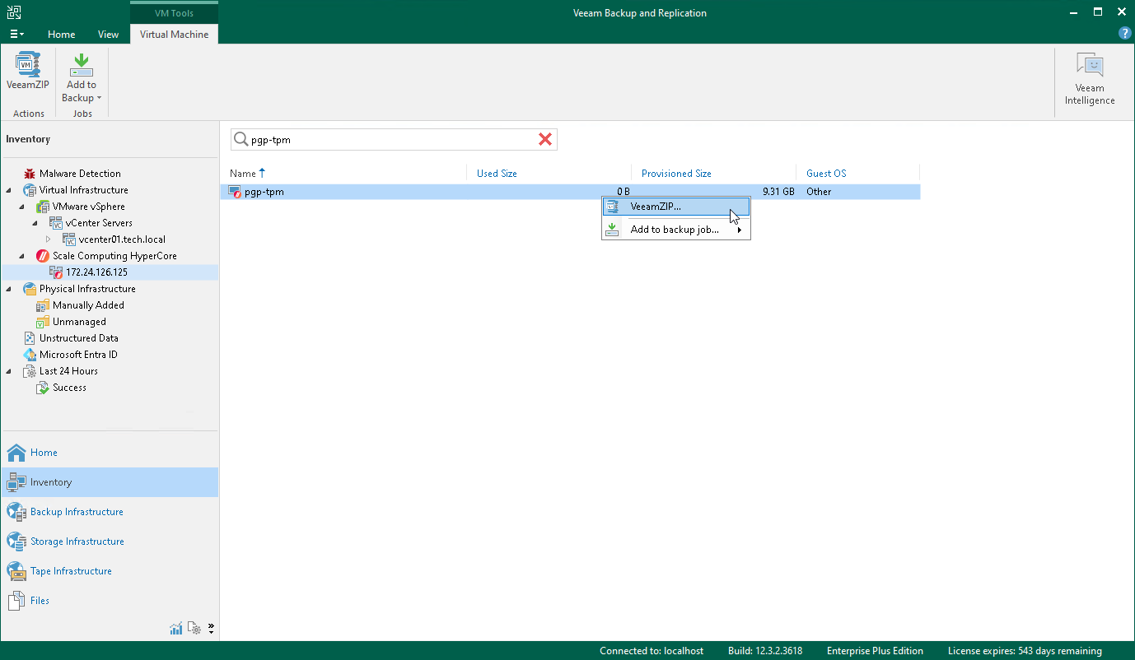The height and width of the screenshot is (660, 1135).
Task: Click the document gear icon below navigation
Action: click(194, 629)
